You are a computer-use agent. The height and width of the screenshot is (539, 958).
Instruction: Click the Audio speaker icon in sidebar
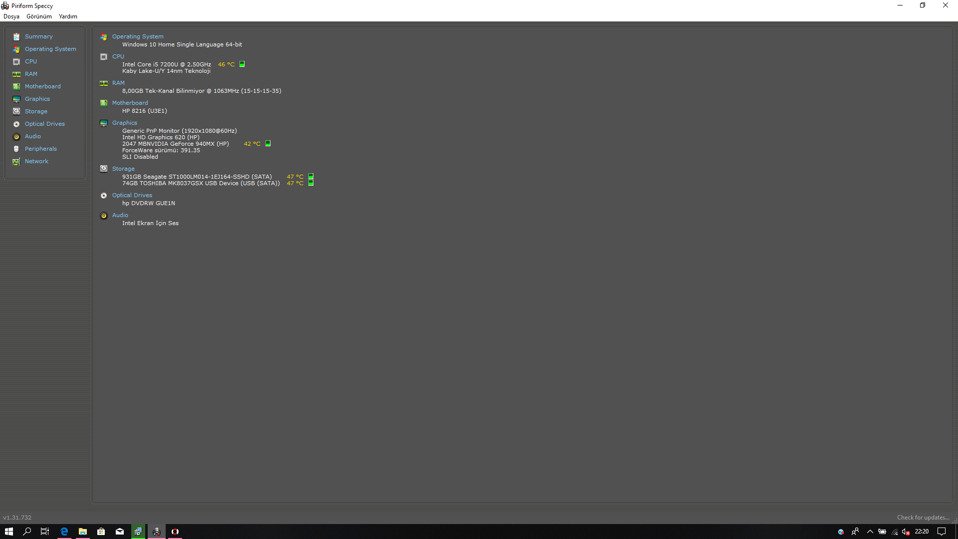coord(16,137)
